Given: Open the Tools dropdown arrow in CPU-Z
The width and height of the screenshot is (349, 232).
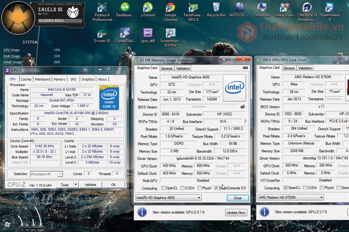Looking at the screenshot, I should tap(76, 184).
